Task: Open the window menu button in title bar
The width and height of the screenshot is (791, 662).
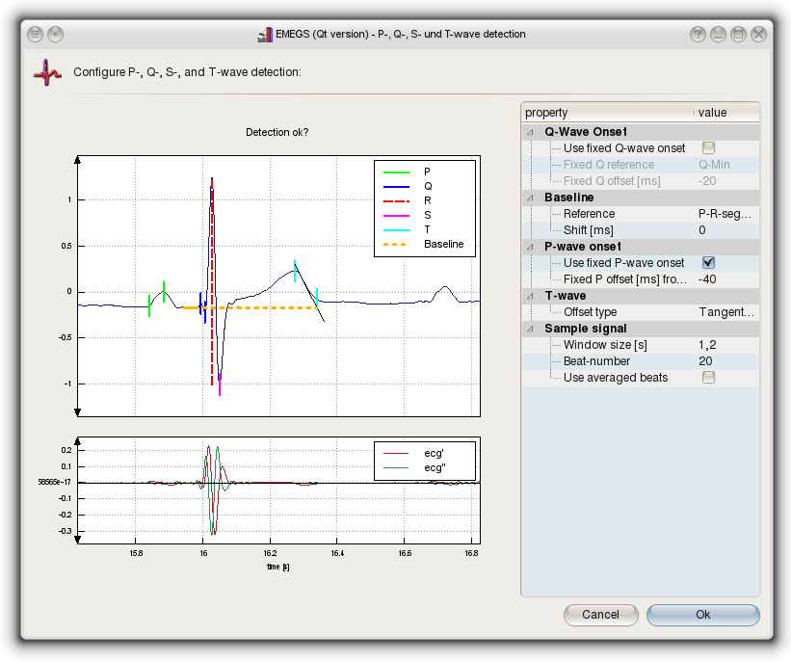Action: 35,34
